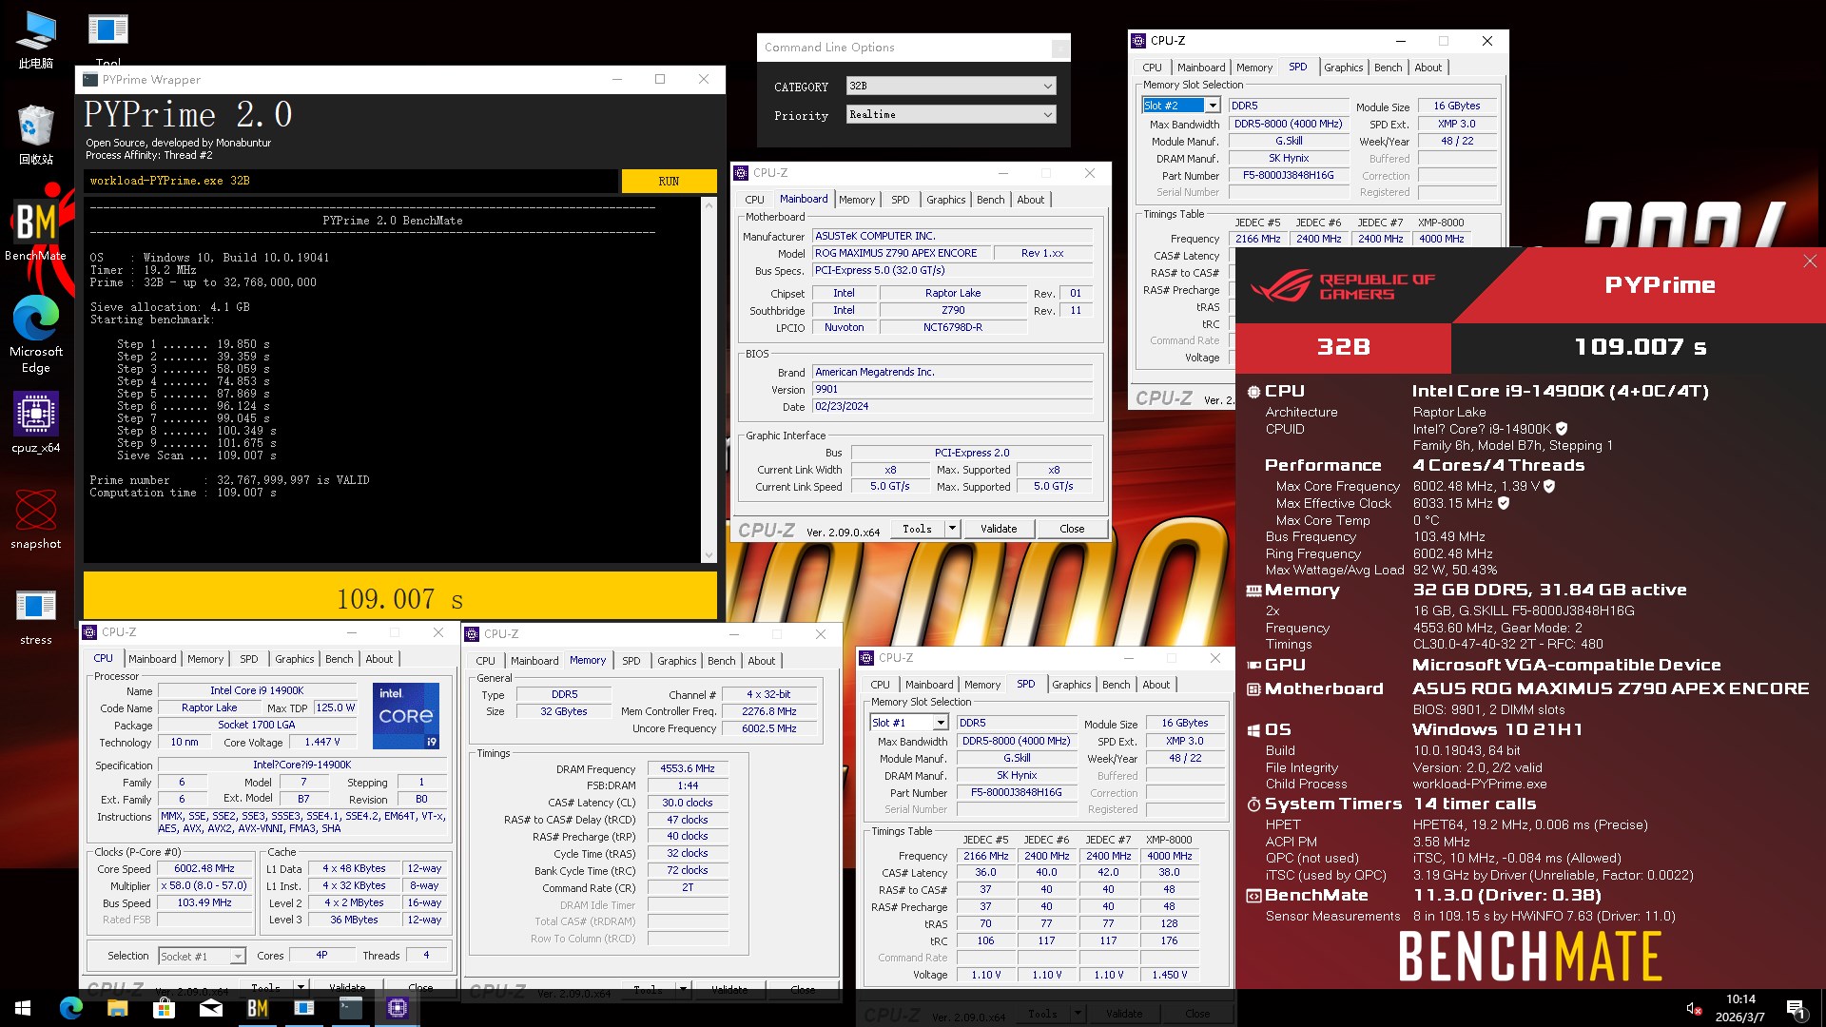The image size is (1826, 1027).
Task: Open Microsoft Store from the taskbar
Action: click(x=164, y=1008)
